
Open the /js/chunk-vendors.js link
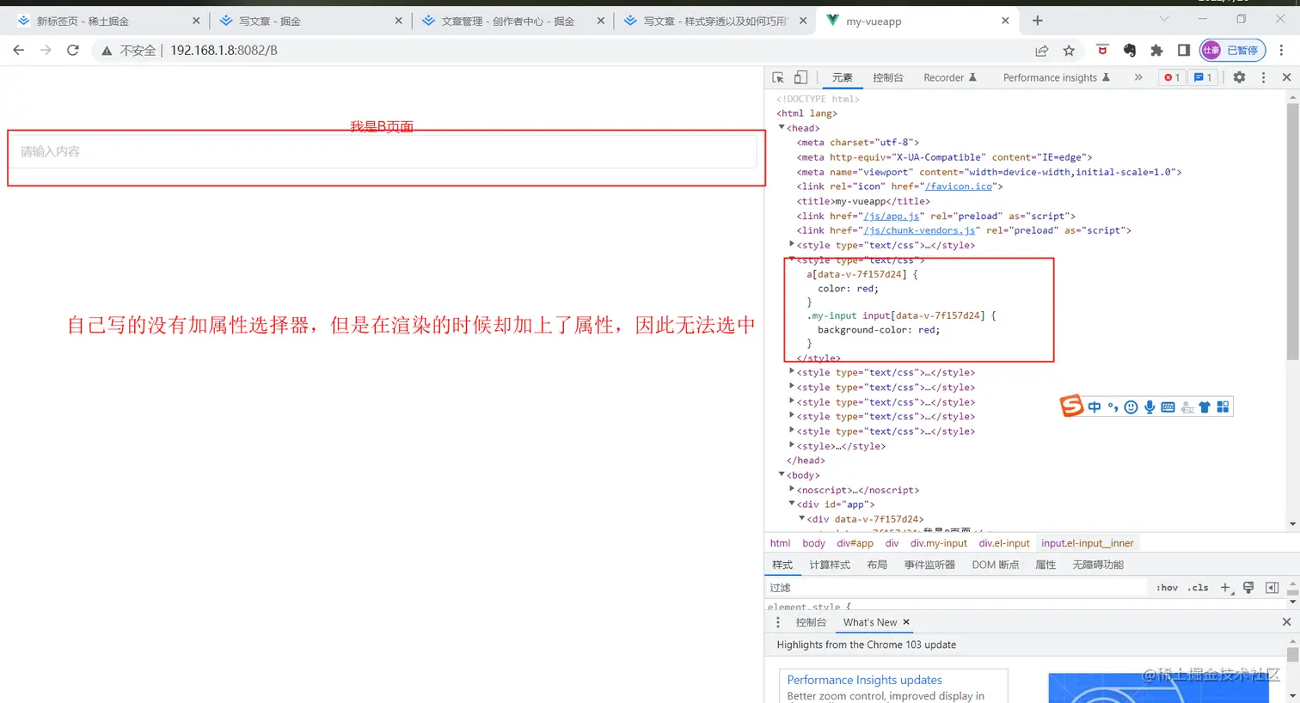(x=919, y=230)
